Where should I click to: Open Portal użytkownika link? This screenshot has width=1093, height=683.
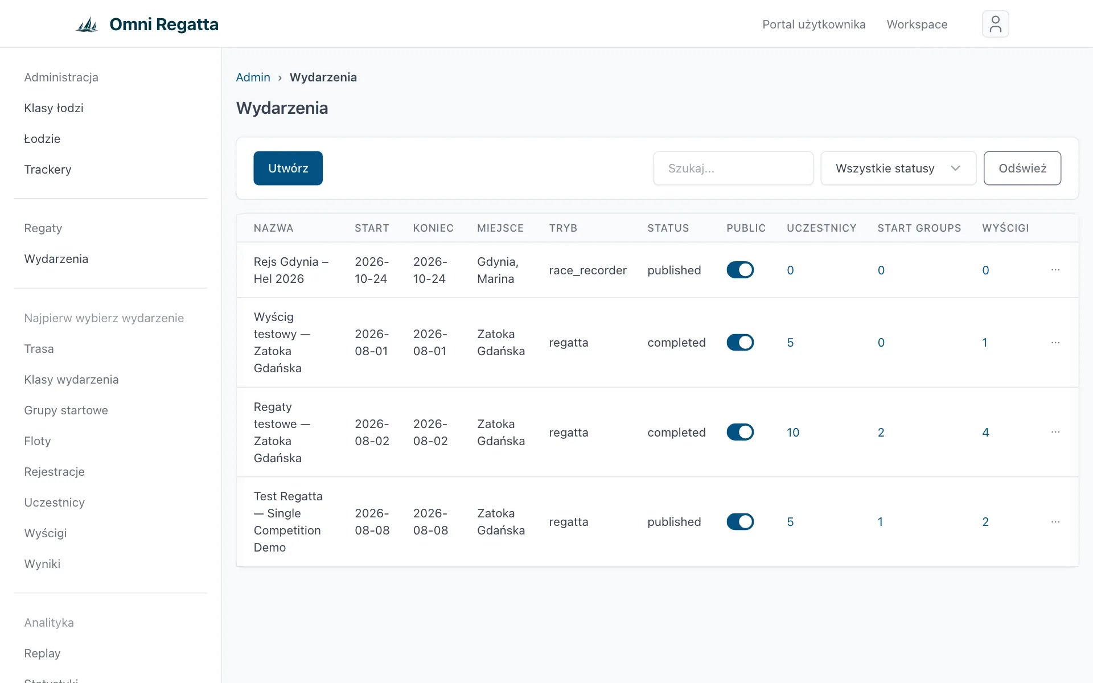(814, 24)
